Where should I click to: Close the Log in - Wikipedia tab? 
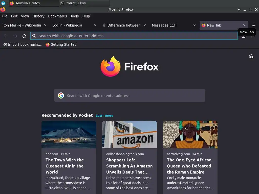pyautogui.click(x=95, y=25)
